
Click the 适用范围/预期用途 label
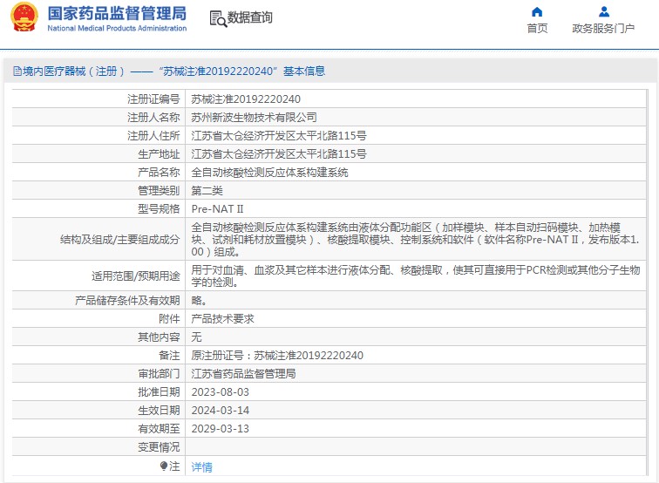(x=136, y=276)
